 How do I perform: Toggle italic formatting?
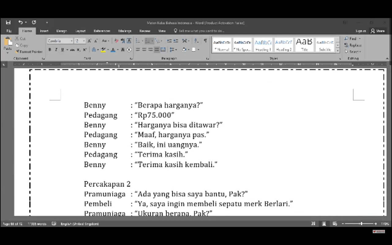(56, 50)
